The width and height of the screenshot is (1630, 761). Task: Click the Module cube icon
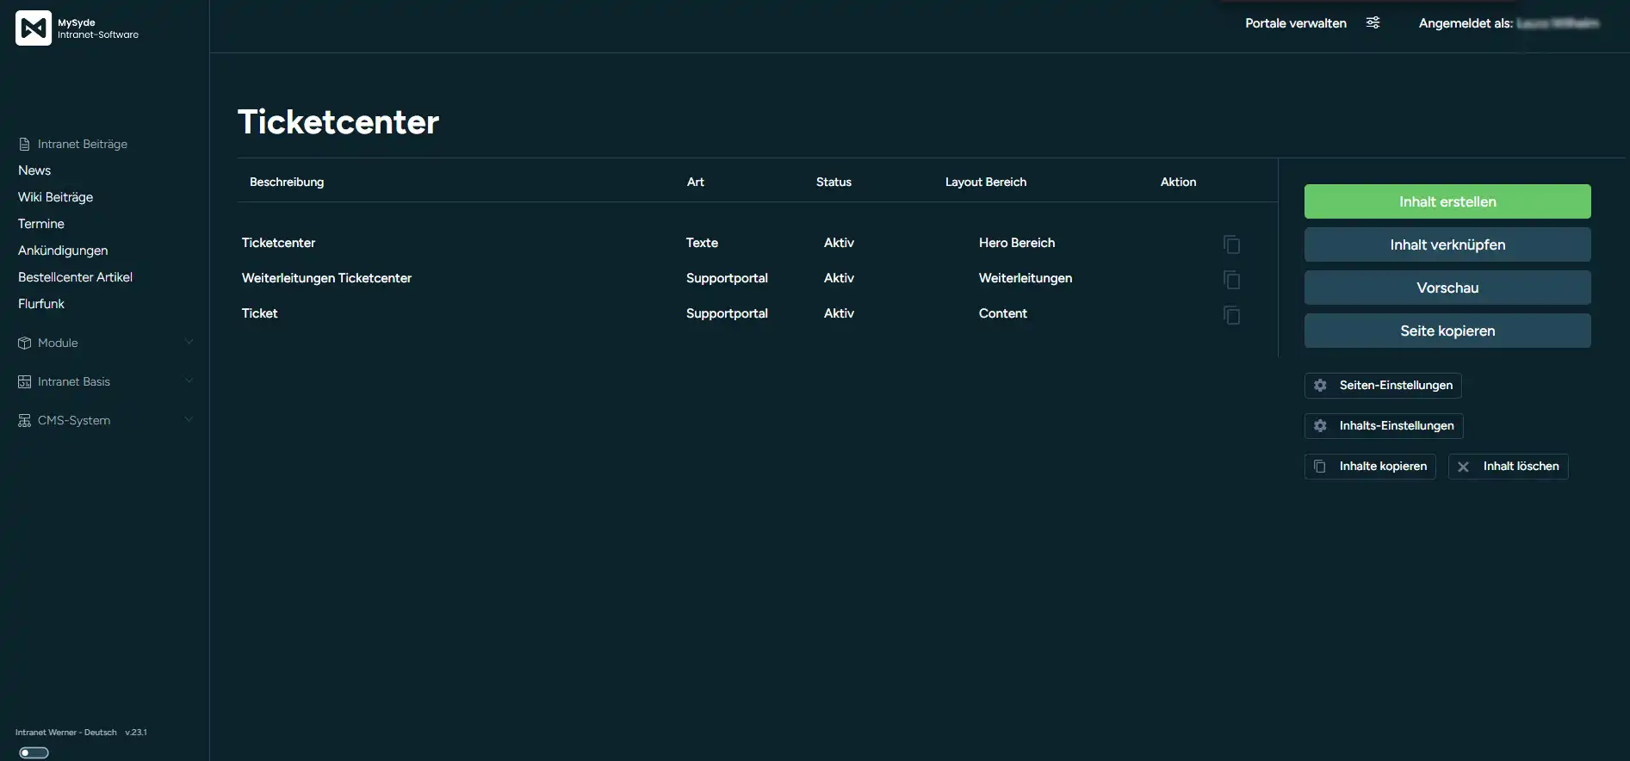point(24,343)
